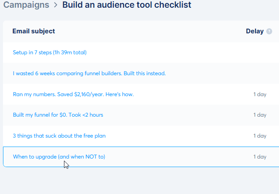This screenshot has width=279, height=194.
Task: Click the 1 day delay for 'Built my funnel'
Action: [260, 115]
